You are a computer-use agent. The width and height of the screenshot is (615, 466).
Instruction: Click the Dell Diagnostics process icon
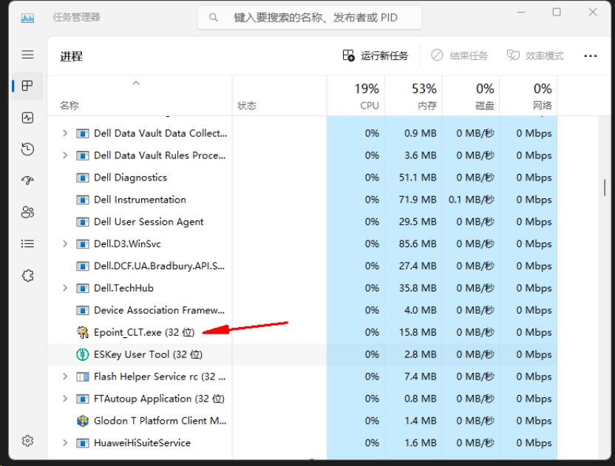click(x=82, y=178)
